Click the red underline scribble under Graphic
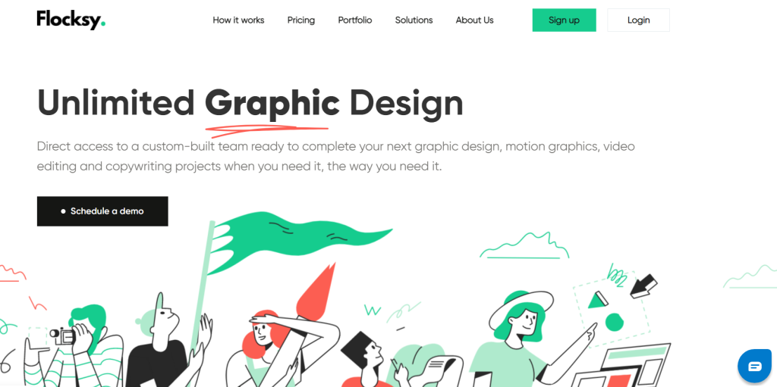This screenshot has height=387, width=777. pyautogui.click(x=267, y=130)
